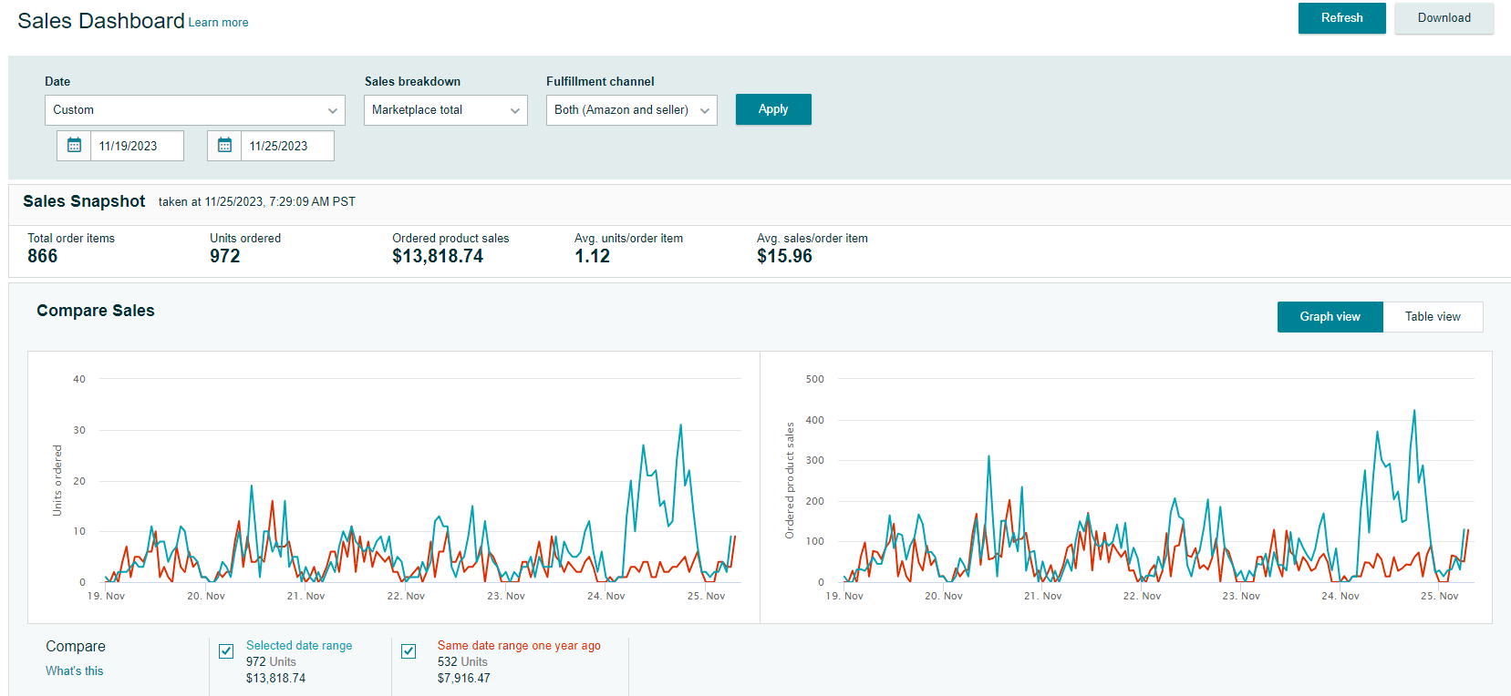Click the Same date range one year ago label
The image size is (1511, 696).
point(519,646)
